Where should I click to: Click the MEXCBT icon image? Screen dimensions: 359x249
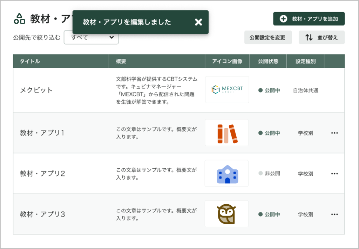point(227,90)
